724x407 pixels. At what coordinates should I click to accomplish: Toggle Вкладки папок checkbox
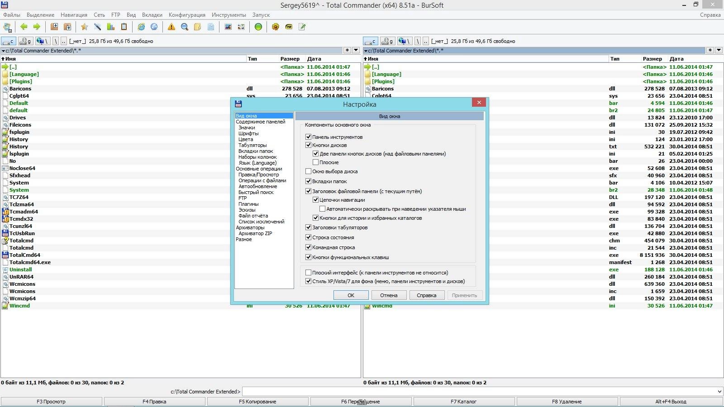click(x=309, y=181)
